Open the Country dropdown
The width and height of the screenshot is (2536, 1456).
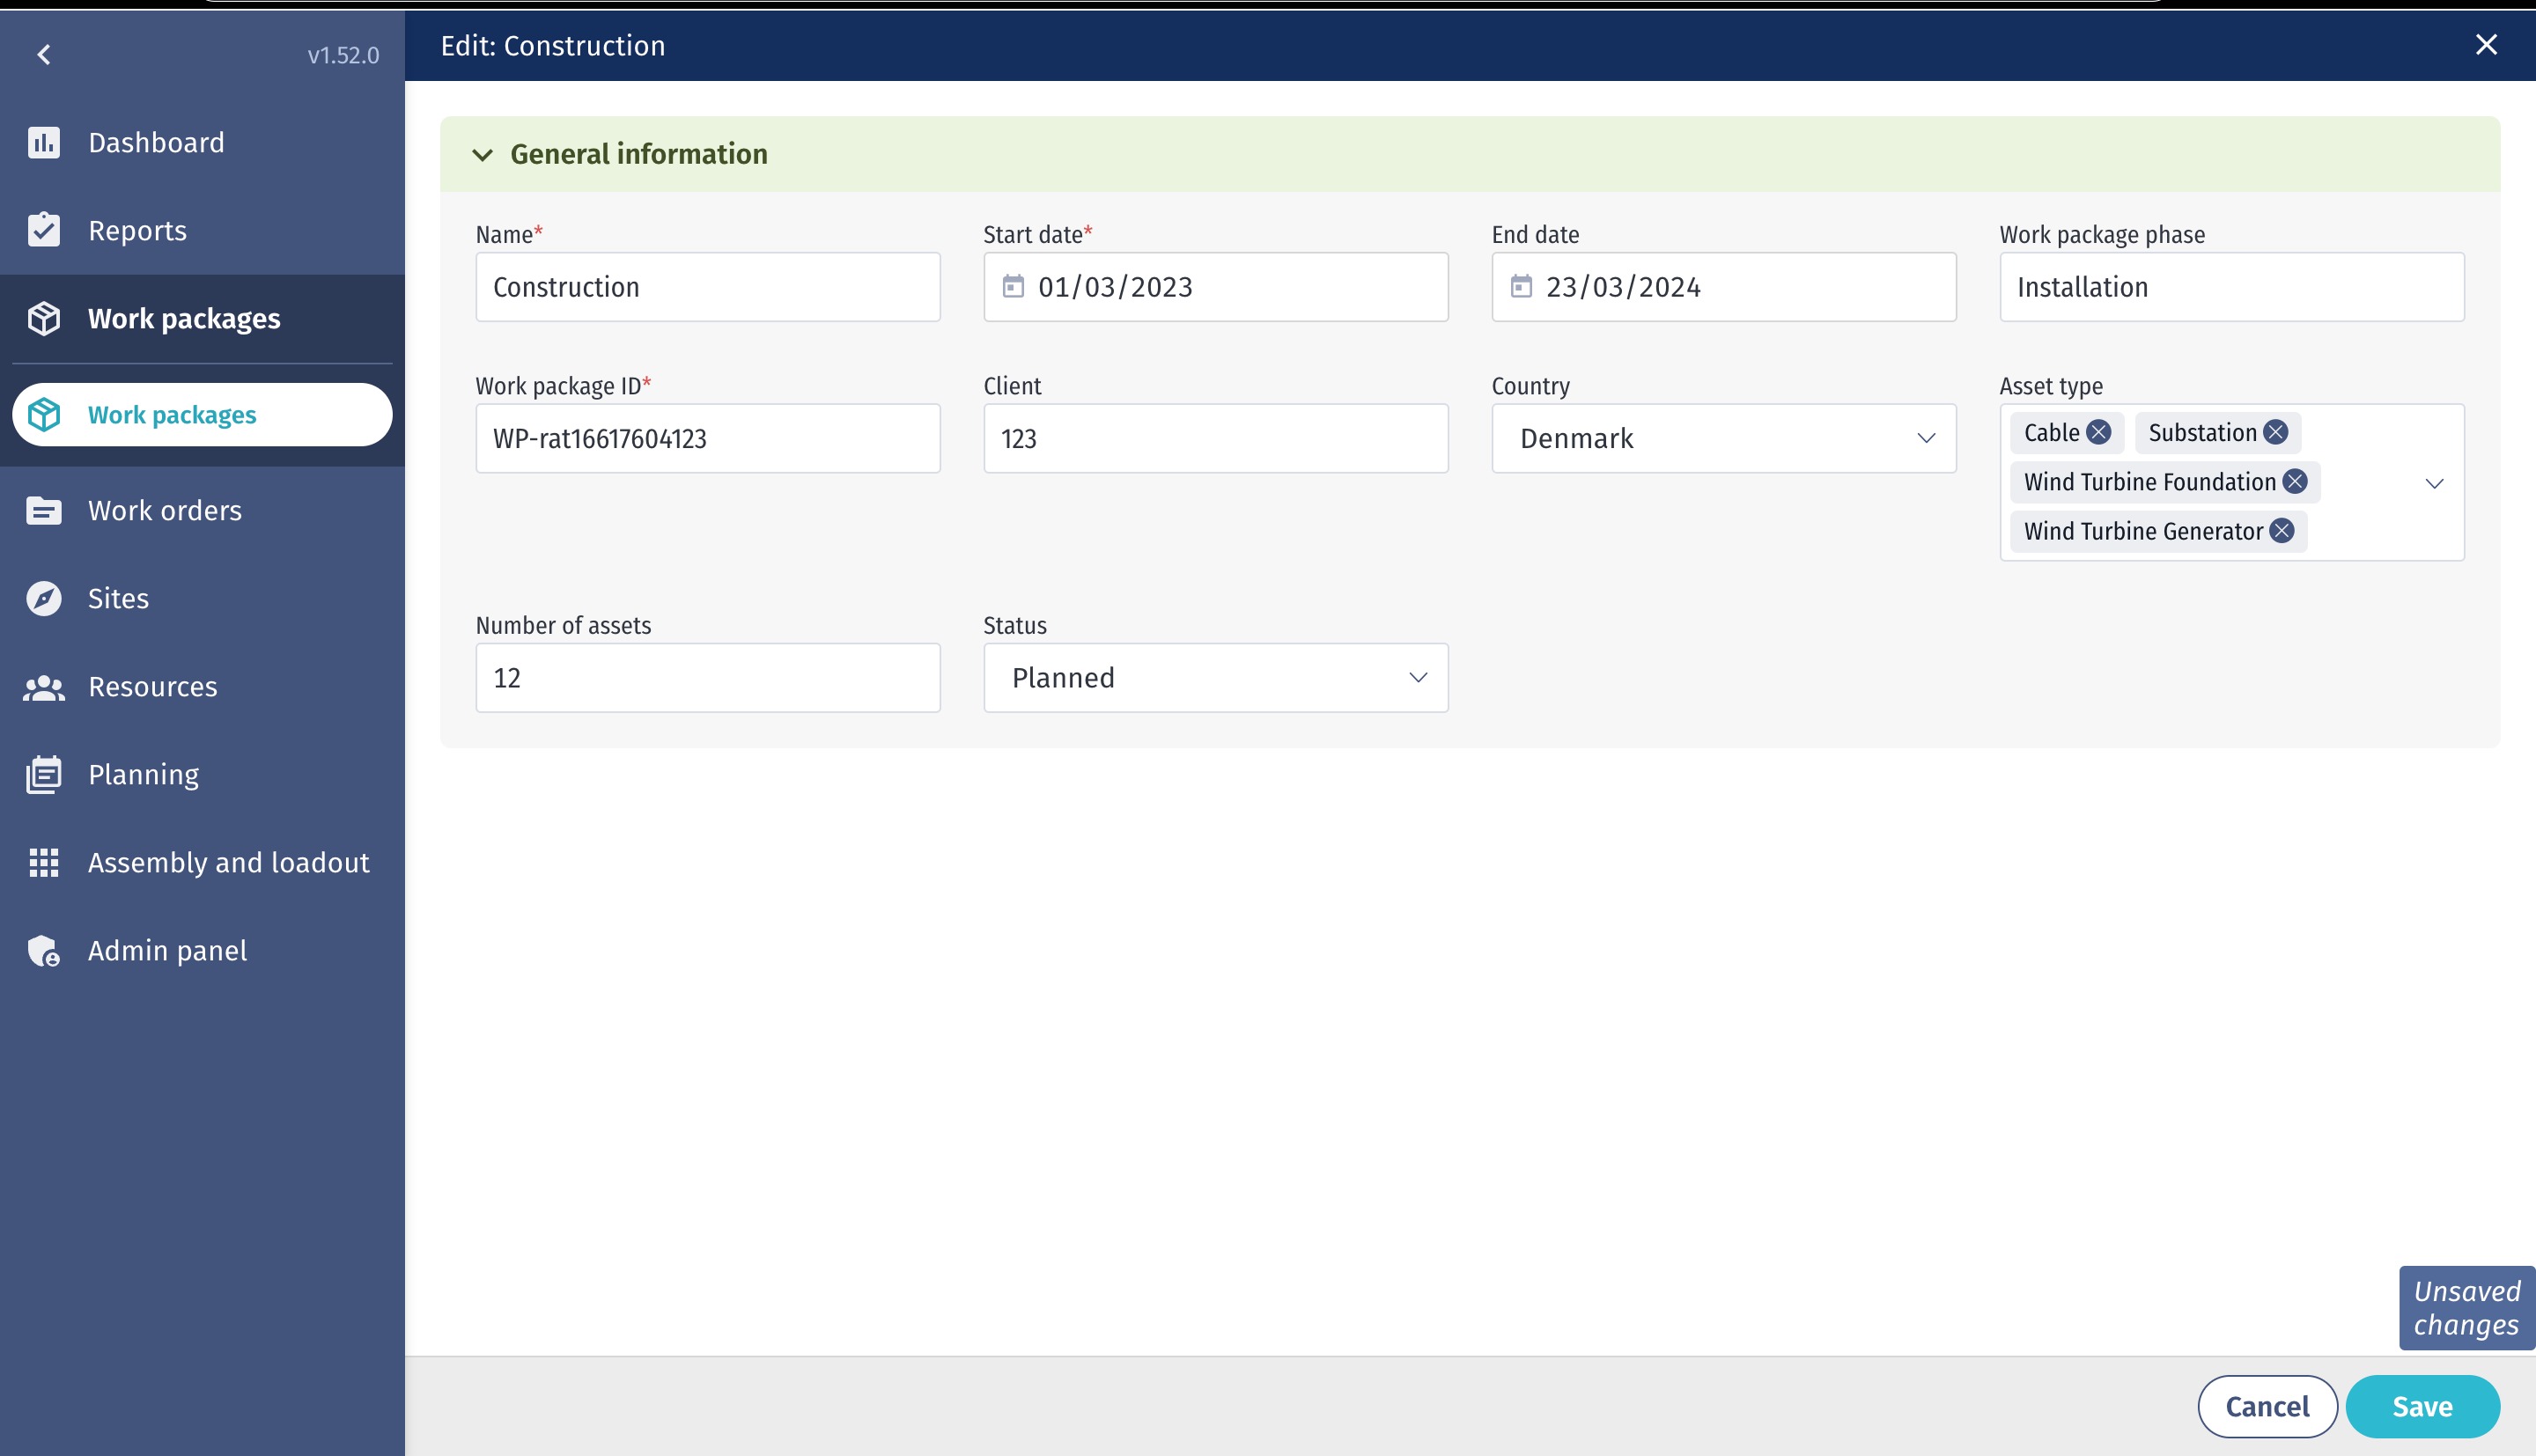point(1724,438)
